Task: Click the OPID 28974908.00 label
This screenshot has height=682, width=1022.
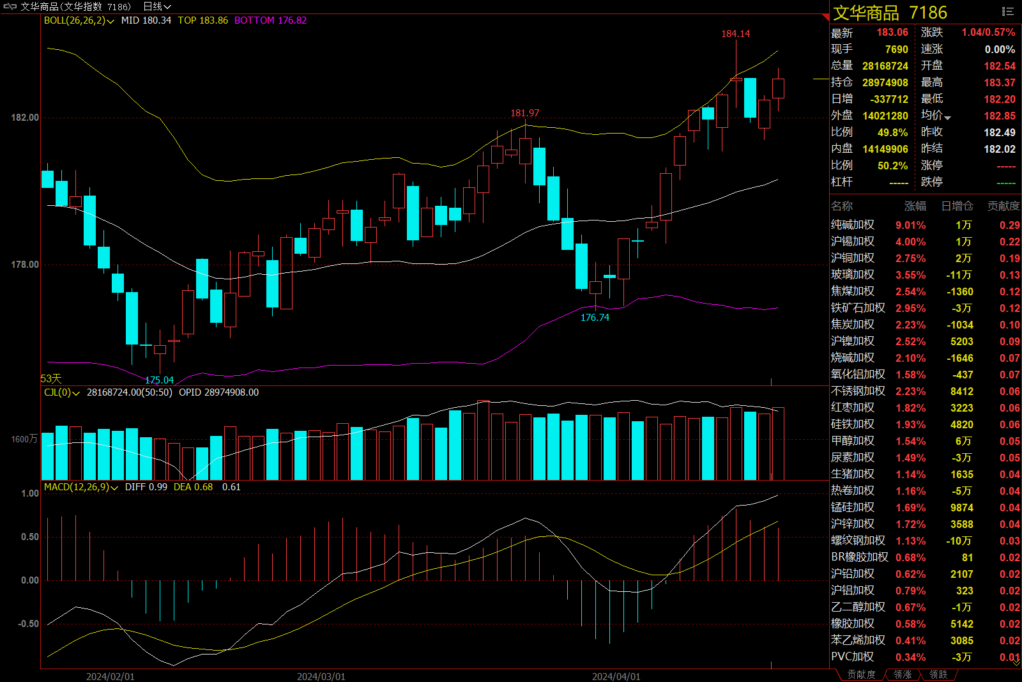Action: click(218, 392)
